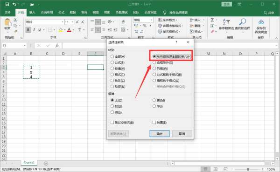The height and width of the screenshot is (172, 280).
Task: Select the 无(O) operation
Action: (116, 100)
